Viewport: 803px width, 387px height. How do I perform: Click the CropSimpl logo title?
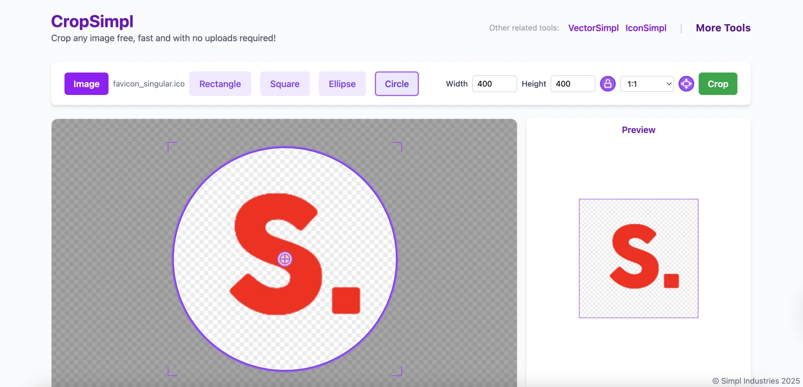point(92,21)
